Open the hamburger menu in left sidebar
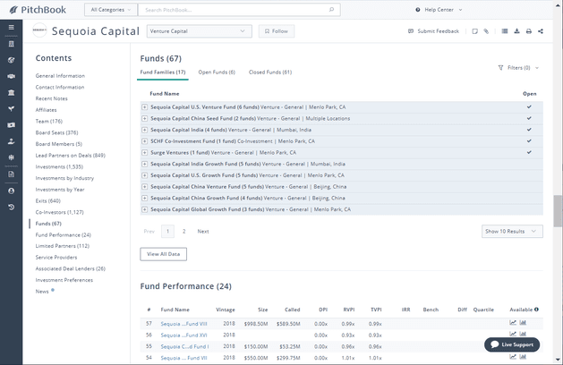 click(11, 28)
